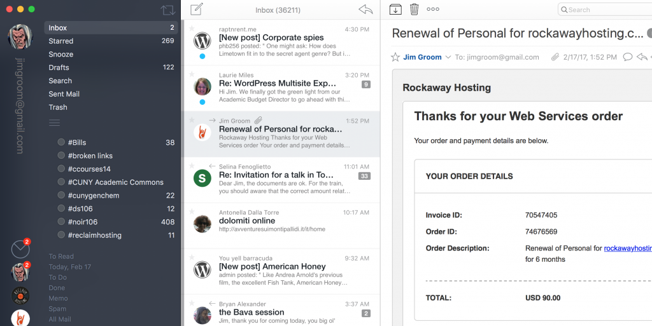Screen dimensions: 652x326
Task: Click the hamburger lines below Trash
Action: pos(55,123)
